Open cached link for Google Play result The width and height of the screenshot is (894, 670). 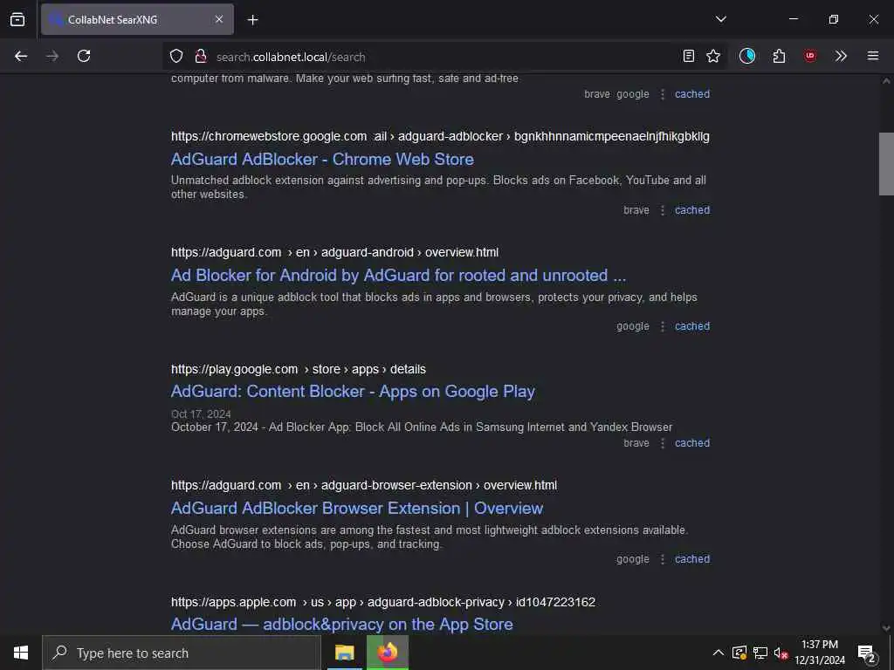click(692, 443)
